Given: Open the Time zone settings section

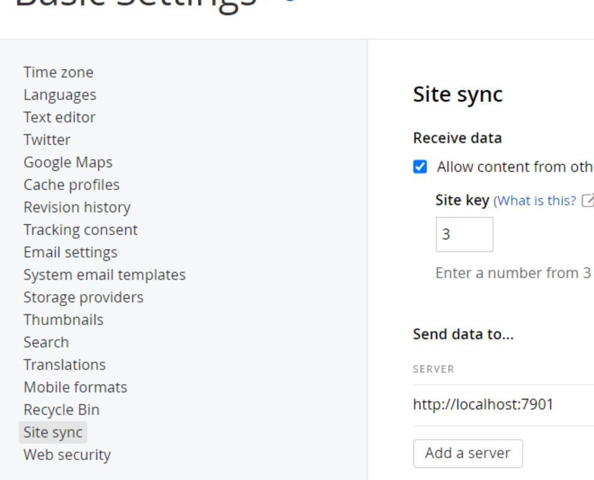Looking at the screenshot, I should (x=58, y=73).
